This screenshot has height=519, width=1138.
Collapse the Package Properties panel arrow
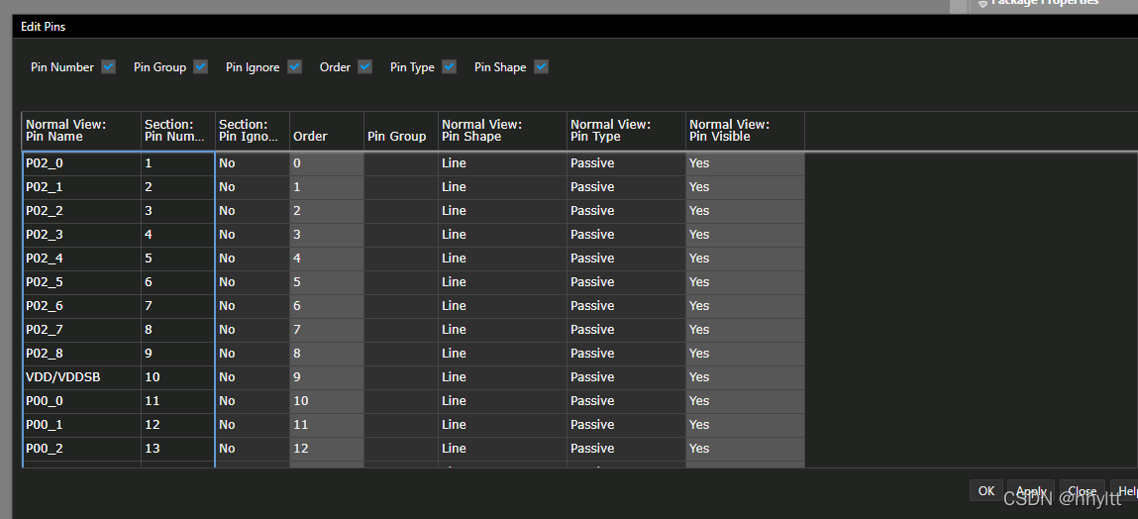click(983, 3)
